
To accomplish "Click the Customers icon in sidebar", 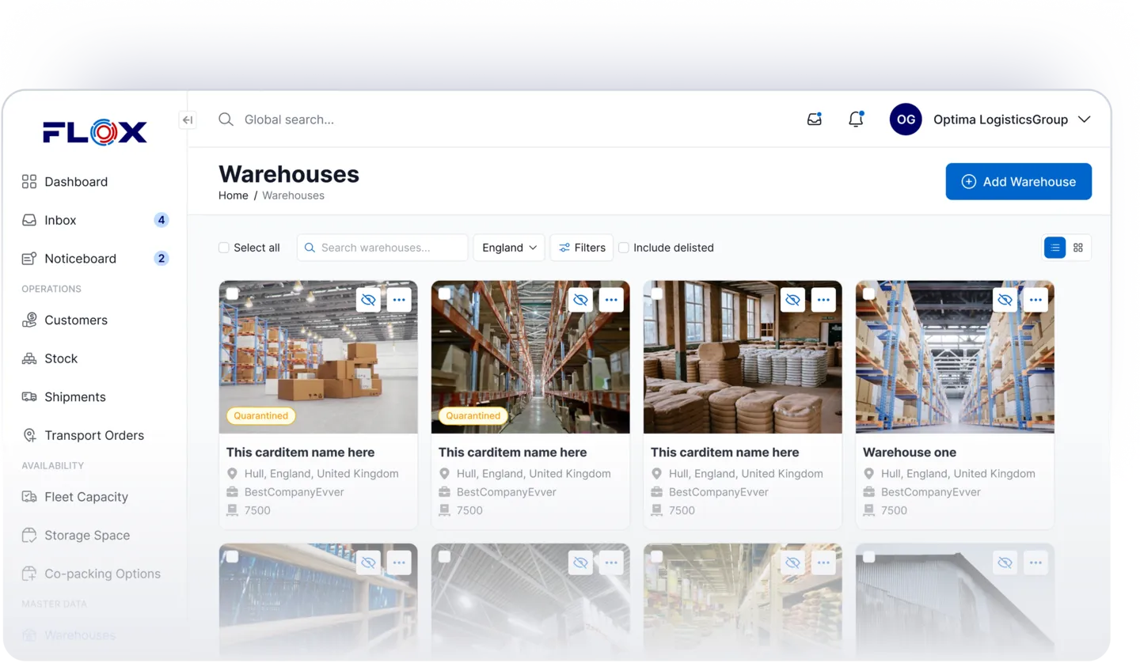I will point(29,320).
